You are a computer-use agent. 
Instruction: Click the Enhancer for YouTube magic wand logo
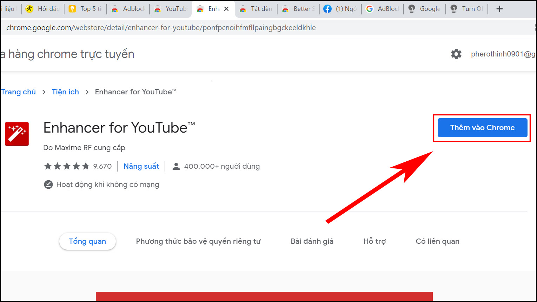(16, 134)
